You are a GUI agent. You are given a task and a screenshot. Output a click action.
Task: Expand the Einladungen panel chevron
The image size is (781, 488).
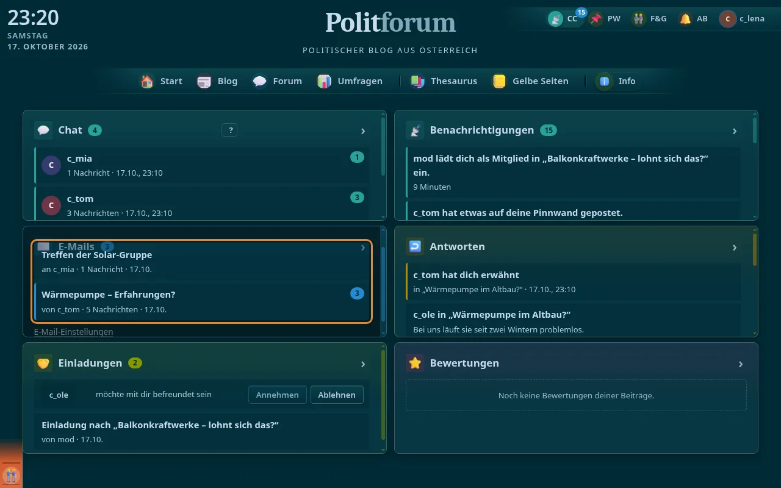pyautogui.click(x=363, y=364)
